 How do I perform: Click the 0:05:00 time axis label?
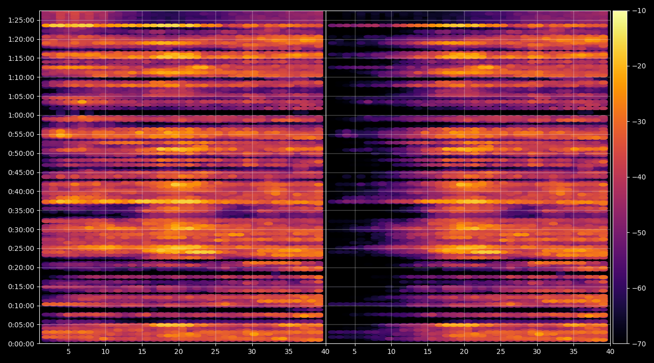pyautogui.click(x=22, y=325)
